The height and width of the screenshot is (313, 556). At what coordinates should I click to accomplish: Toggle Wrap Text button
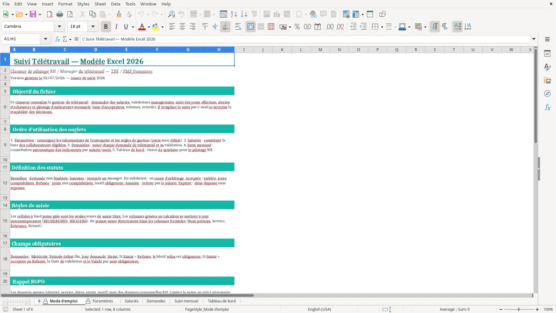click(x=238, y=27)
